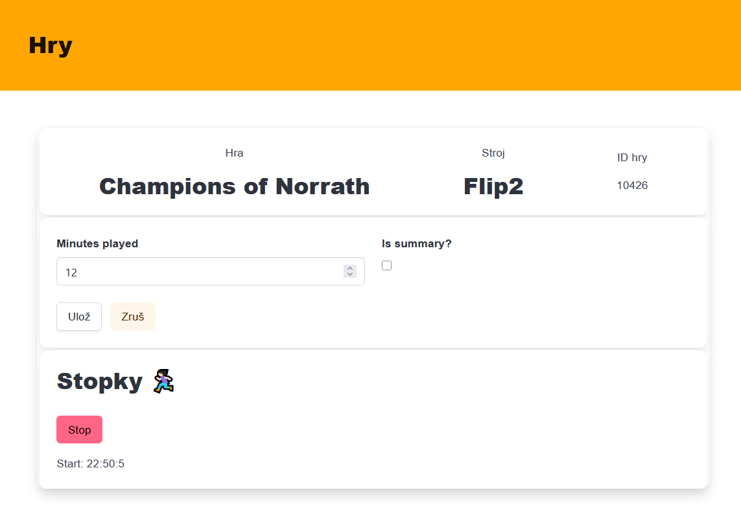741x514 pixels.
Task: Click the Minutes played label
Action: [x=97, y=243]
